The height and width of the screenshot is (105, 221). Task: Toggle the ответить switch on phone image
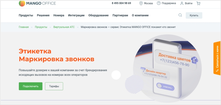click(x=165, y=87)
